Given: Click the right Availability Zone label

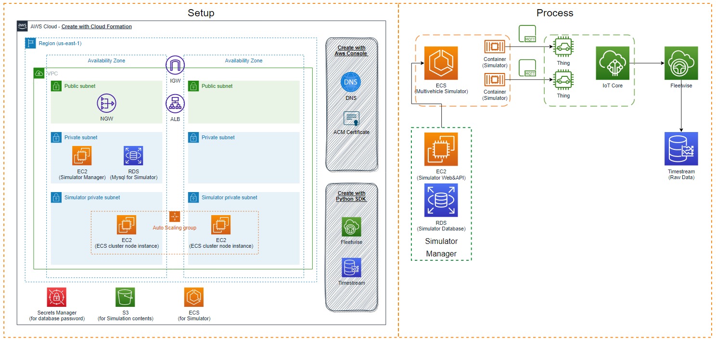Looking at the screenshot, I should tap(243, 61).
